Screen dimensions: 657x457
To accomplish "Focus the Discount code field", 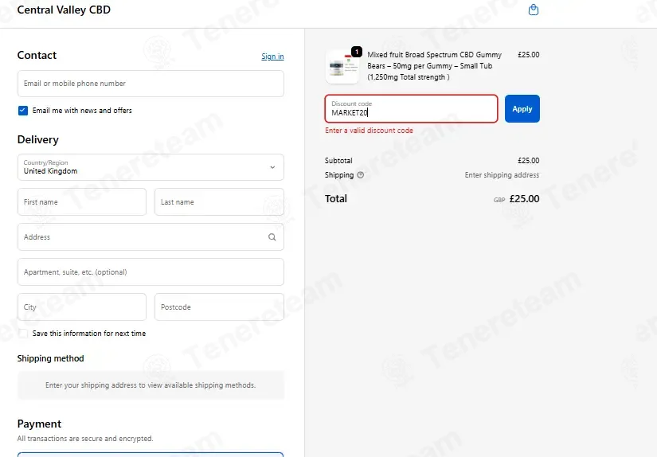I will click(x=412, y=109).
